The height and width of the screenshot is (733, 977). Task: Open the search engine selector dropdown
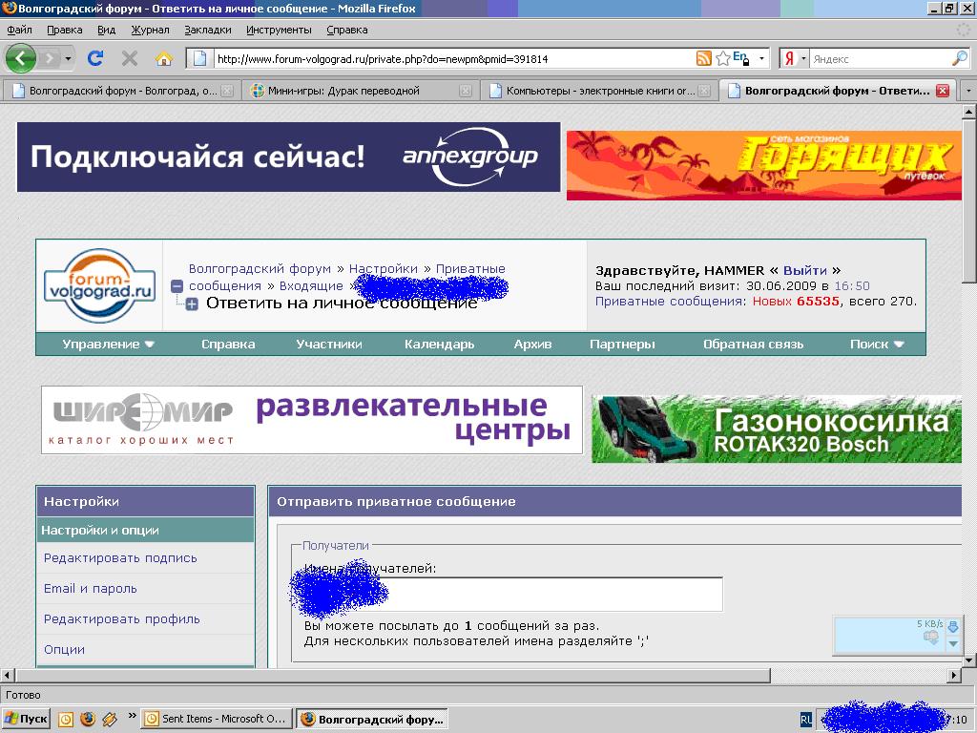click(x=794, y=58)
